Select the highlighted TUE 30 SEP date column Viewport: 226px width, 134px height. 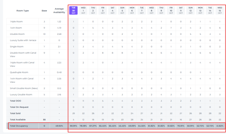point(74,10)
